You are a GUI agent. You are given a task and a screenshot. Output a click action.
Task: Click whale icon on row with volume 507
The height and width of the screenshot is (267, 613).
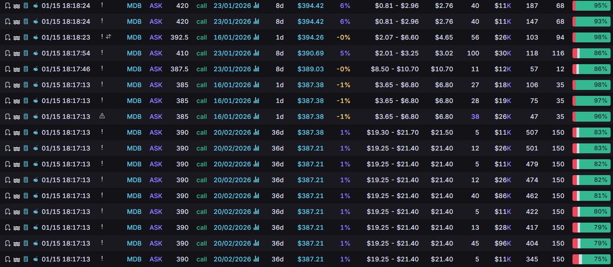35,132
